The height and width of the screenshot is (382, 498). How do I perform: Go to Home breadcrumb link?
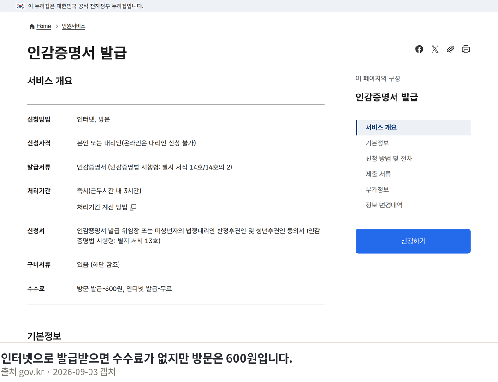pos(43,26)
